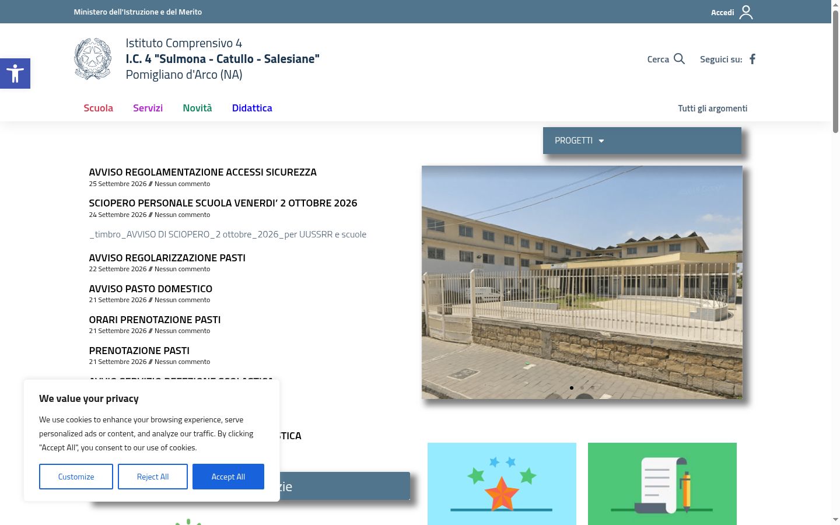Screen dimensions: 840x525
Task: Open AVVISO PASTO DOMESTICO post
Action: (150, 289)
